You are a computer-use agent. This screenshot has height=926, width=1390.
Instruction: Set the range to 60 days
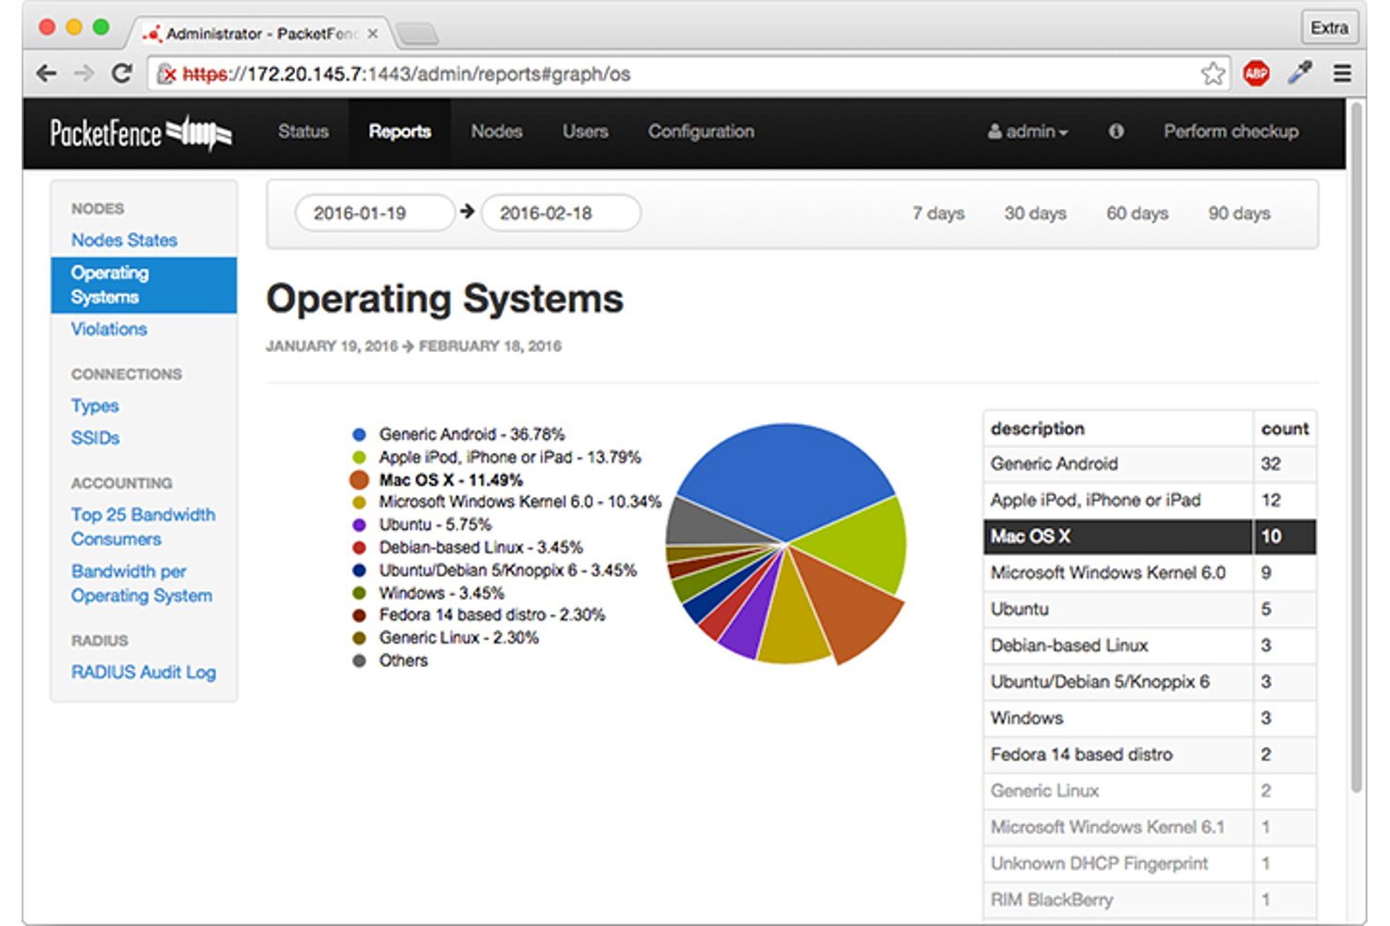coord(1137,213)
